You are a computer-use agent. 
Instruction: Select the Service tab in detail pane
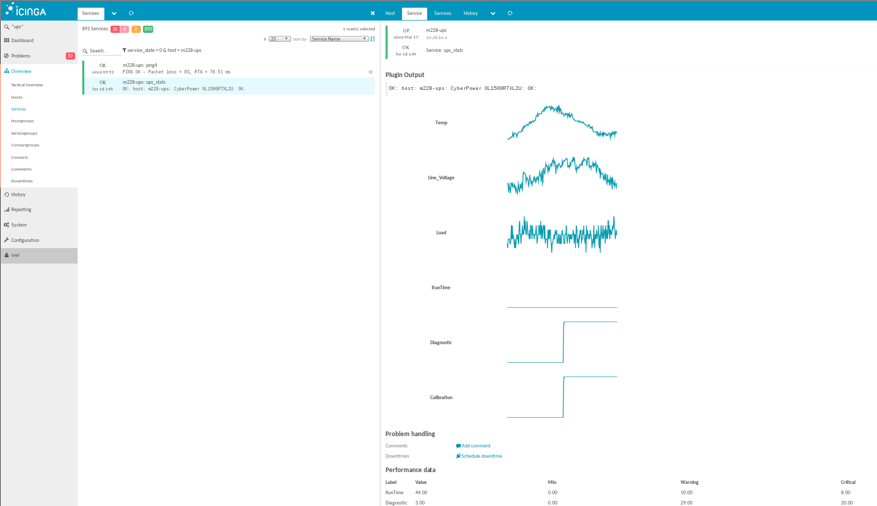414,14
